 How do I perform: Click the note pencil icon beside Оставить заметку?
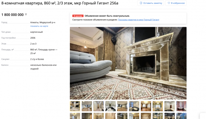point(141,3)
